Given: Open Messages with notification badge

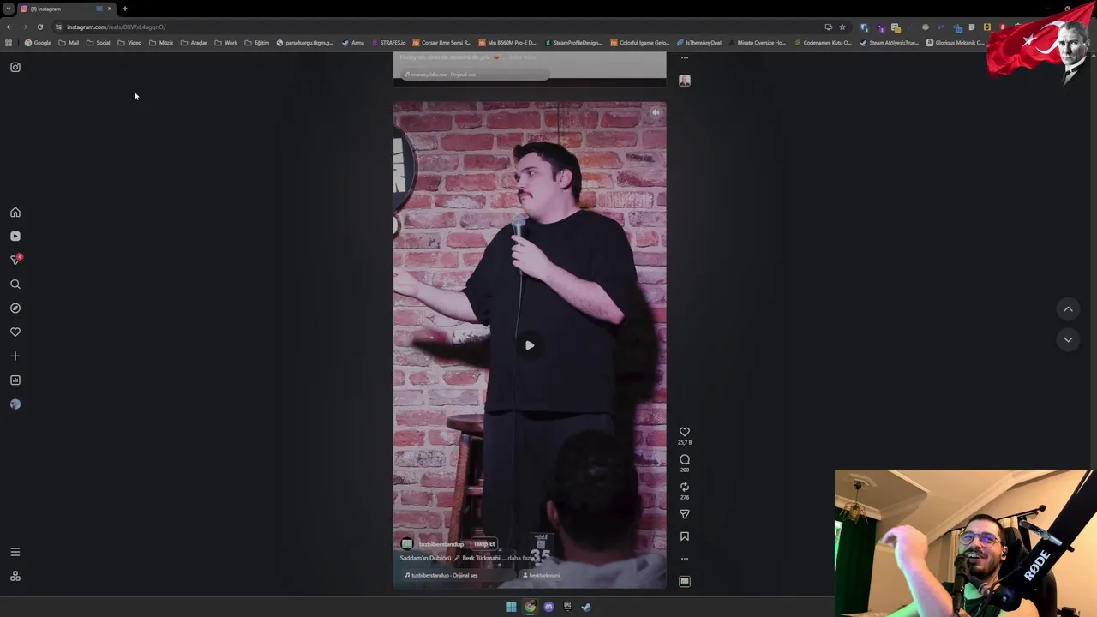Looking at the screenshot, I should click(15, 260).
